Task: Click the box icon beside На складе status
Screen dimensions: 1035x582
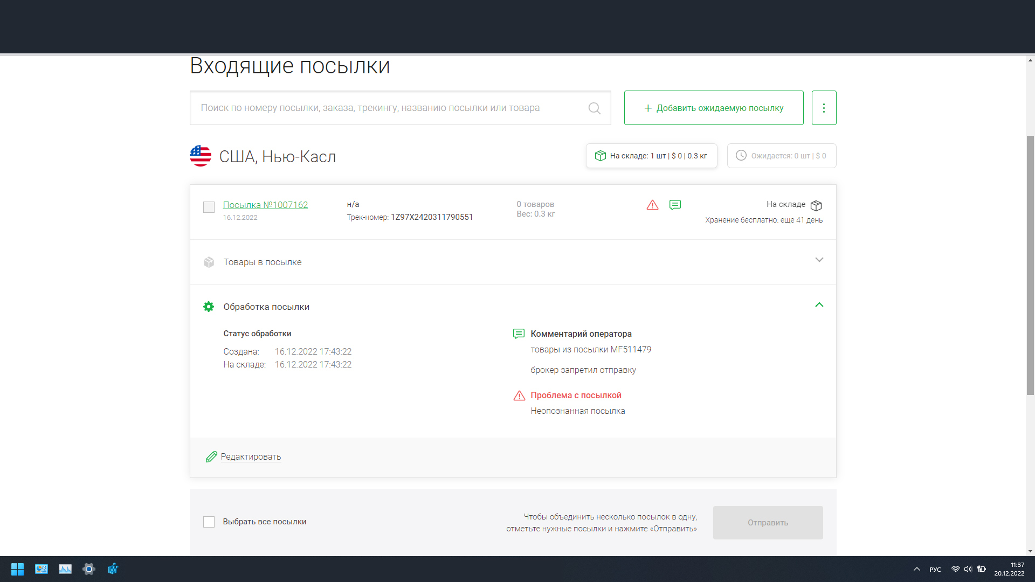Action: point(816,205)
